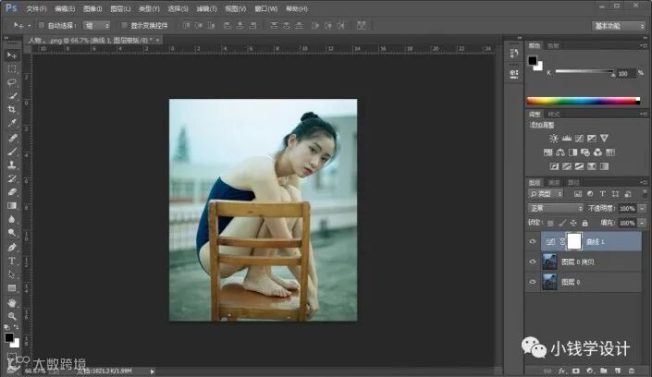The image size is (652, 377).
Task: Open the blend mode 正常 dropdown
Action: pos(556,208)
